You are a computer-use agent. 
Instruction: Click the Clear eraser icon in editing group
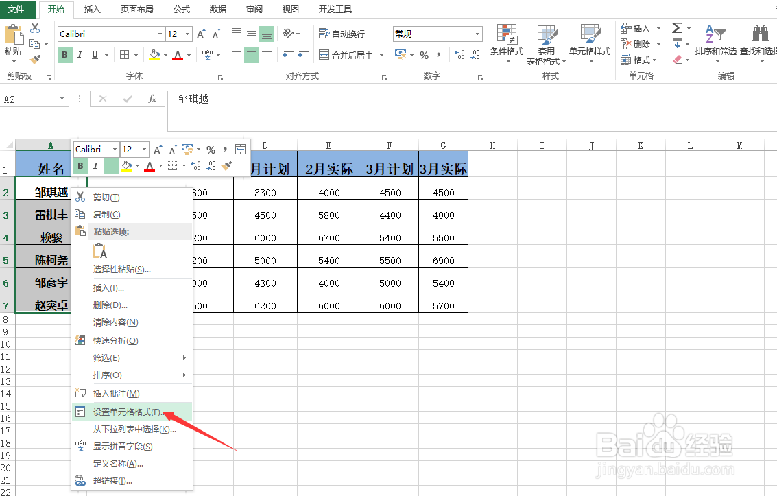click(x=678, y=60)
